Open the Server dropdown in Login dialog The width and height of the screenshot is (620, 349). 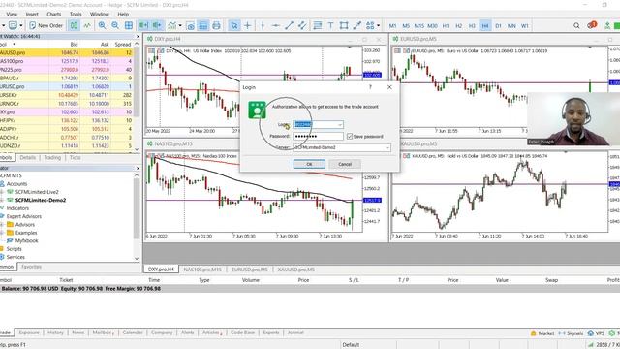(387, 147)
